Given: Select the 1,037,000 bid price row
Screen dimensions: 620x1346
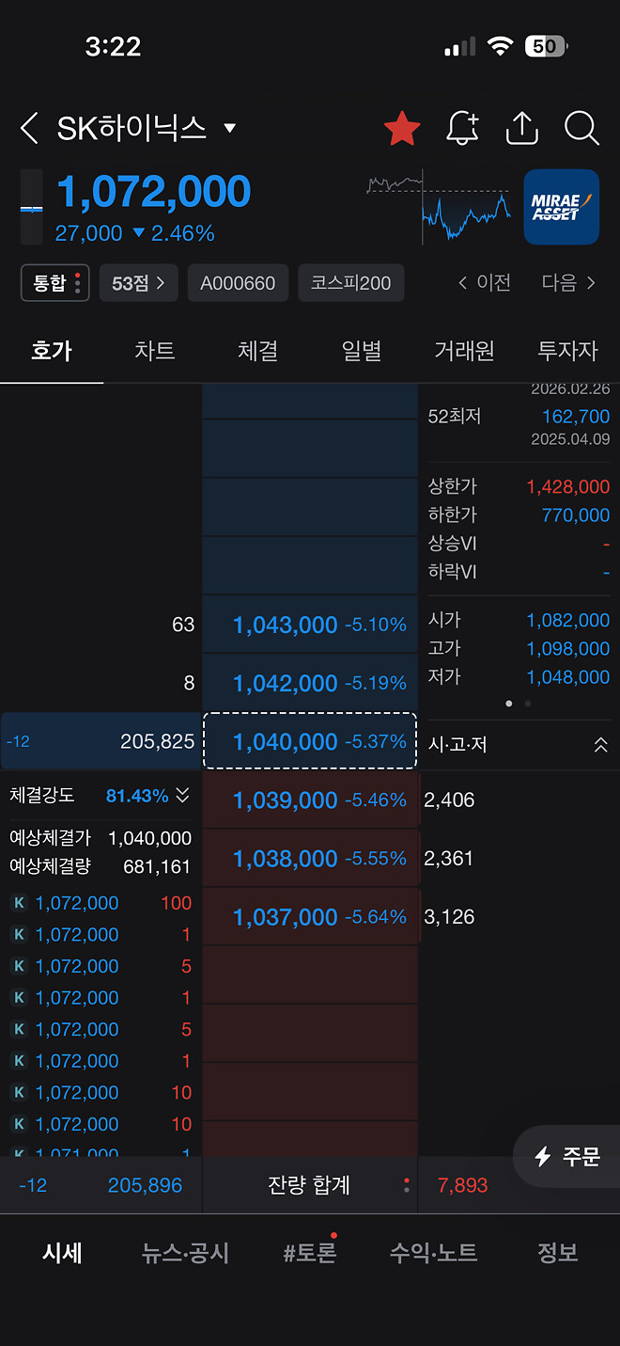Looking at the screenshot, I should [x=310, y=917].
